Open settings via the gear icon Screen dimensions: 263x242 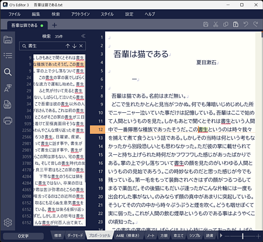[8, 222]
